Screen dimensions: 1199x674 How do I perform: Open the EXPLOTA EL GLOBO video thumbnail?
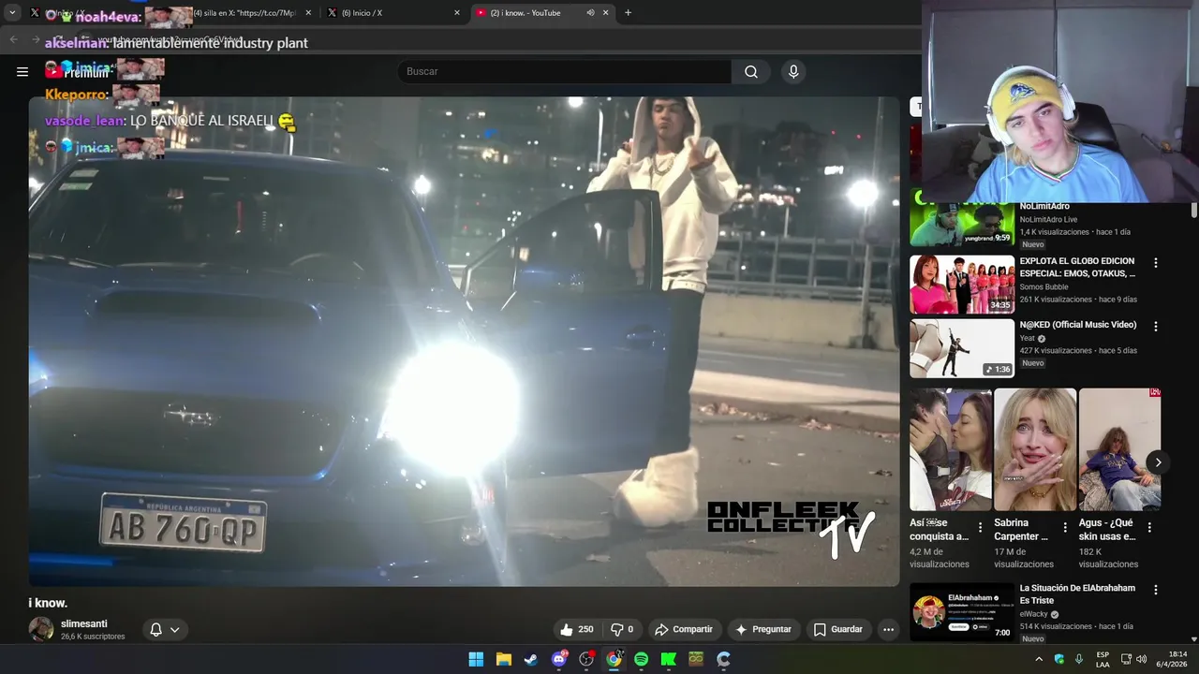(962, 285)
